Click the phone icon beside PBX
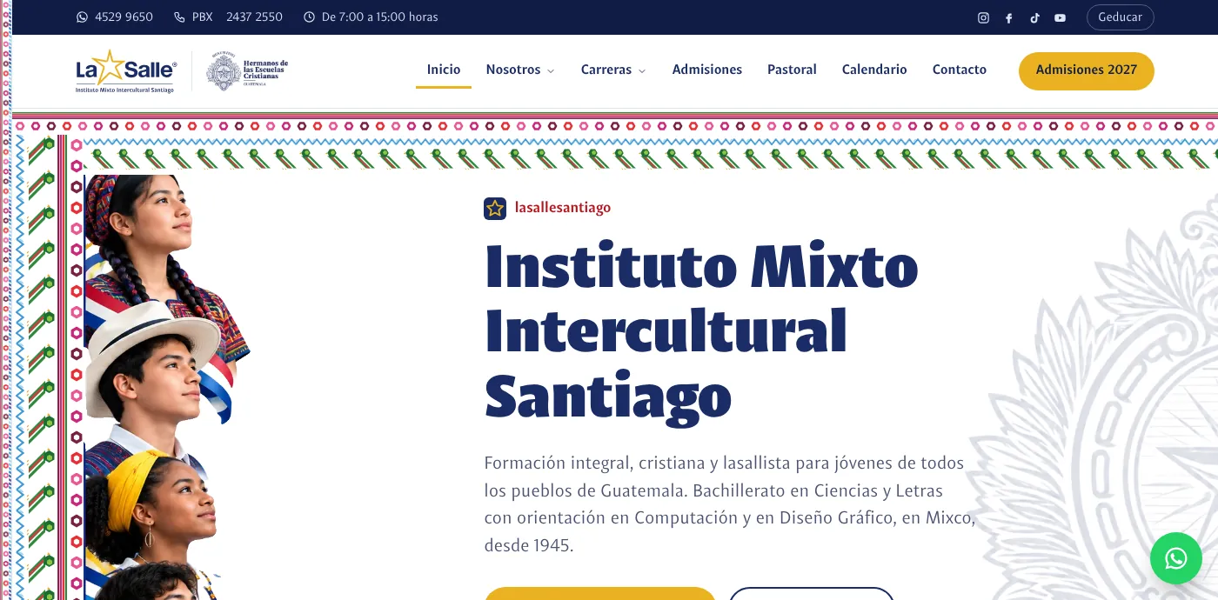Screen dimensions: 1218x600 tap(179, 17)
